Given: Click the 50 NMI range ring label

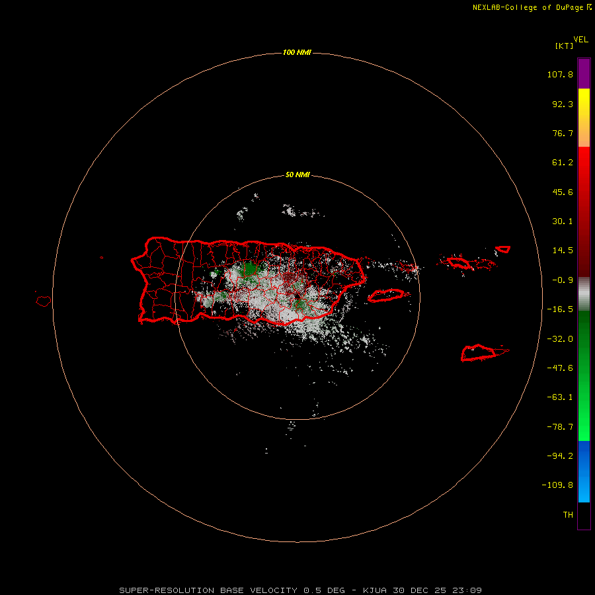Looking at the screenshot, I should 297,175.
